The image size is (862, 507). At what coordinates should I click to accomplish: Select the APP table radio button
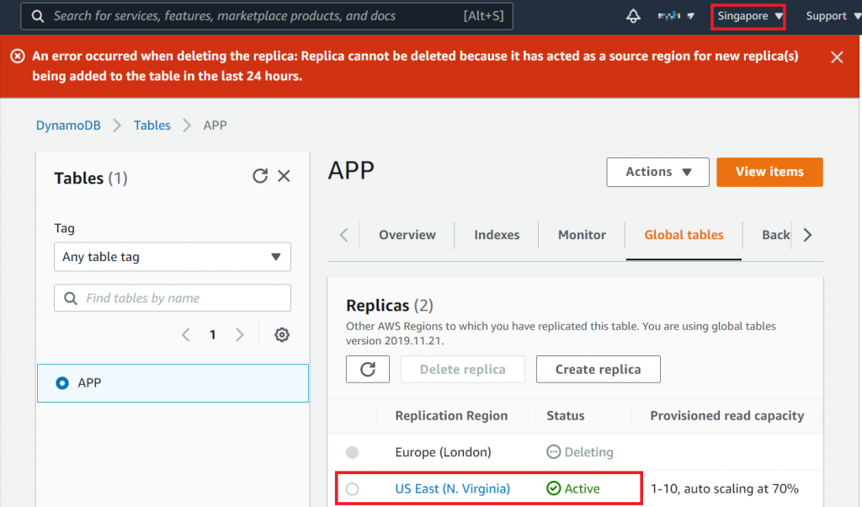(x=62, y=383)
